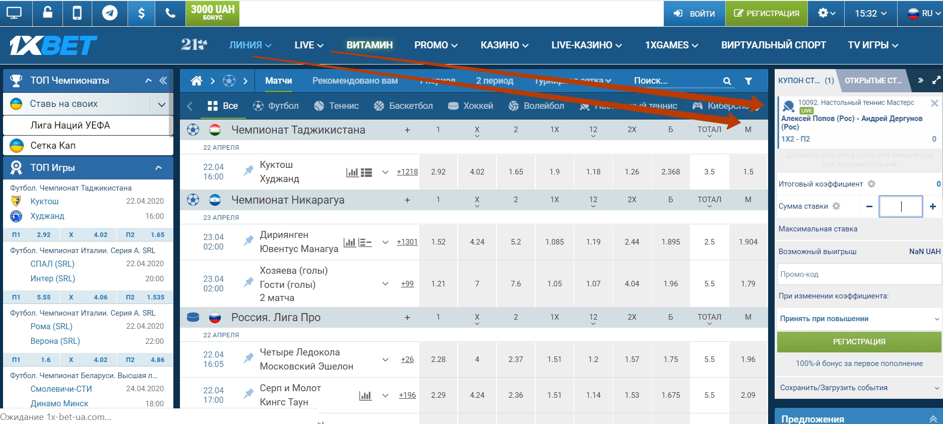This screenshot has height=424, width=943.
Task: Click the dollar payments icon
Action: click(141, 13)
